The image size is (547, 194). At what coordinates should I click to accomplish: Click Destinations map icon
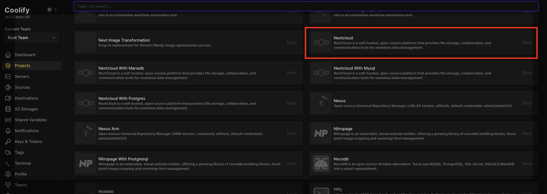(x=8, y=98)
